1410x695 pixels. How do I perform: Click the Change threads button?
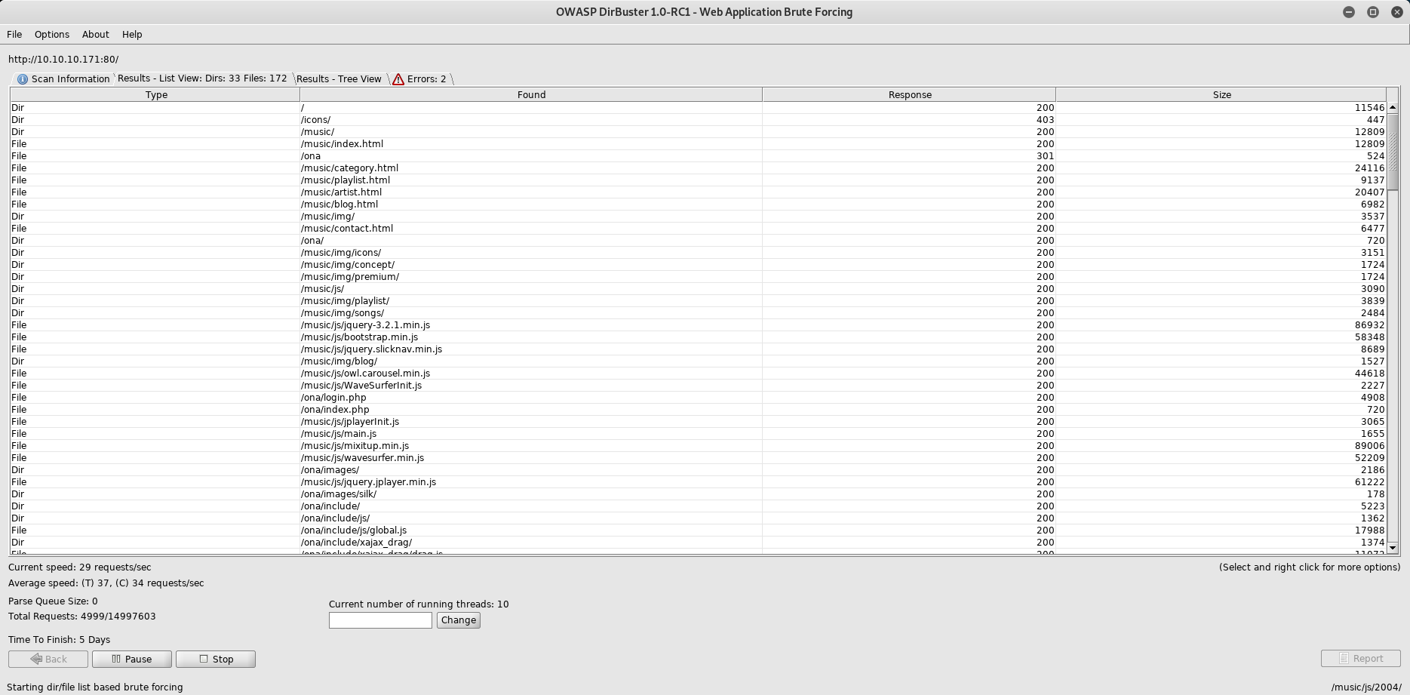459,620
